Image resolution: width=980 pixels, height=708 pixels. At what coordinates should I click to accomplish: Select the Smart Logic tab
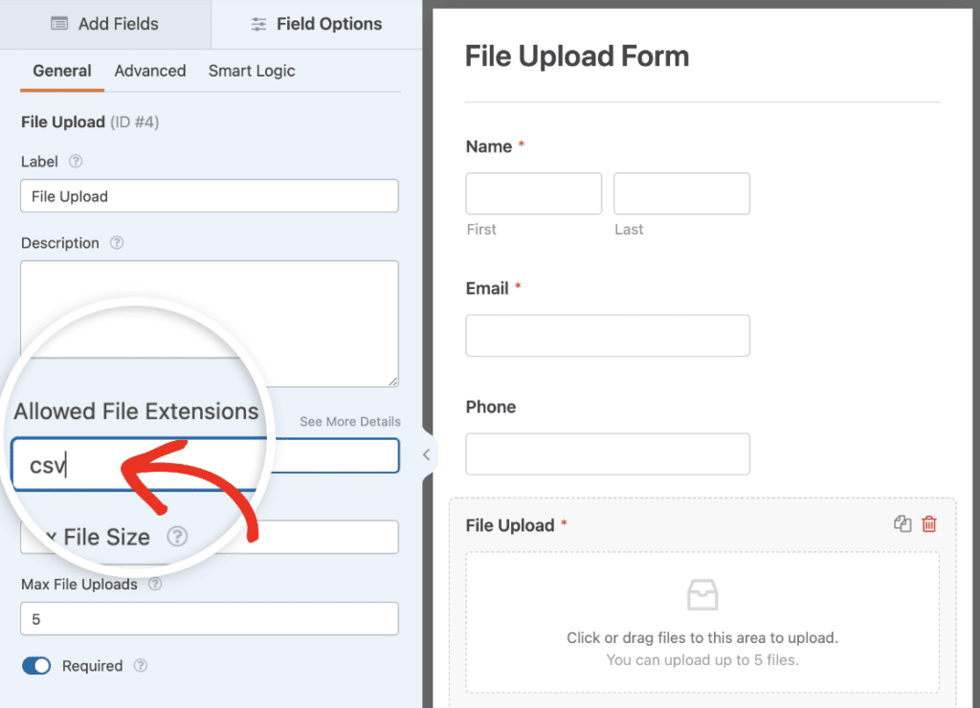click(251, 71)
